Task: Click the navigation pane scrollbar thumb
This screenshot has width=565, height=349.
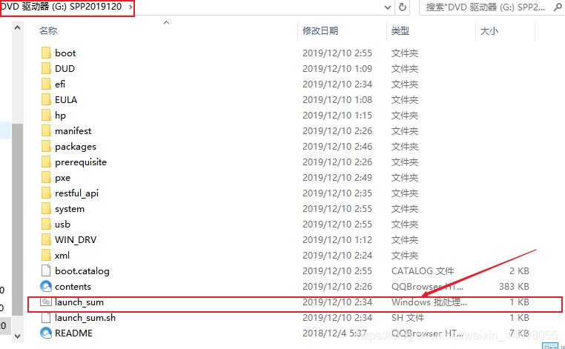Action: pyautogui.click(x=17, y=219)
